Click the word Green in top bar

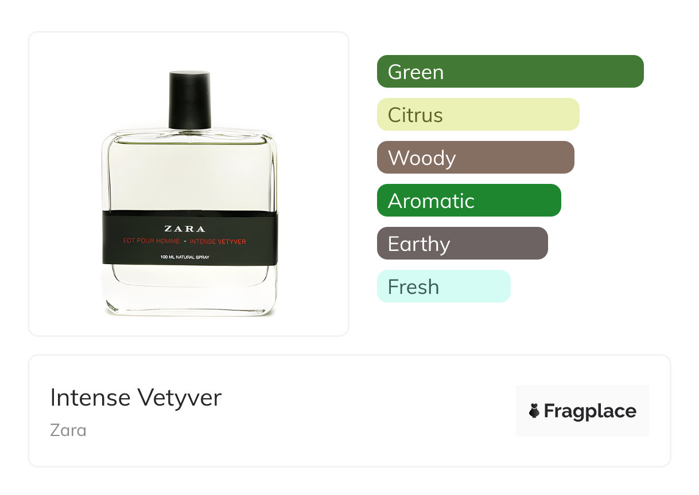(x=415, y=72)
